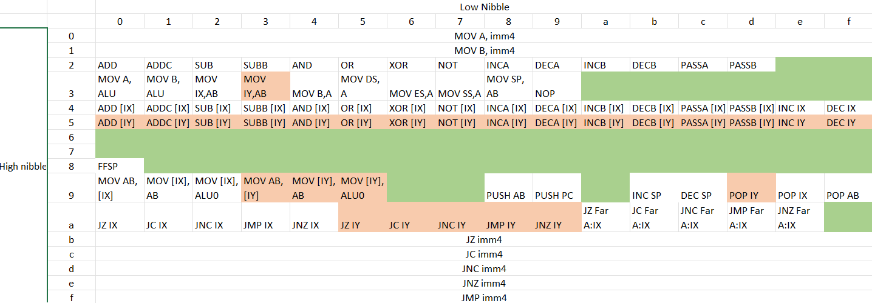The width and height of the screenshot is (872, 303).
Task: Select the XOR [IY] cell
Action: click(411, 123)
